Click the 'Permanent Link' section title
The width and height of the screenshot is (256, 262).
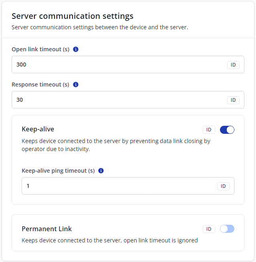click(x=46, y=229)
